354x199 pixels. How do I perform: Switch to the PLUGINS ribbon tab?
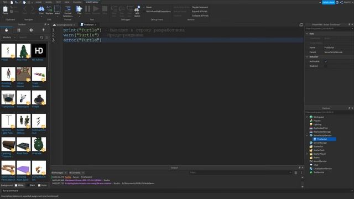click(77, 2)
